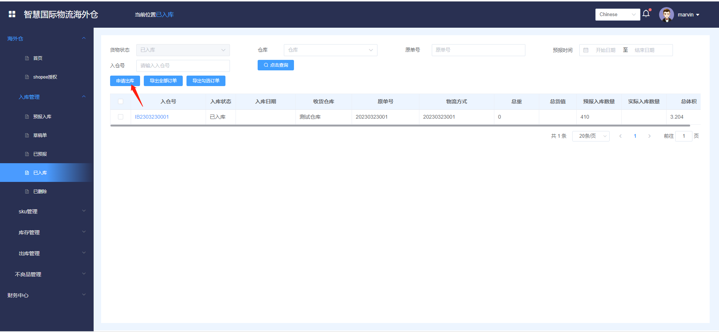Click the 入仓号 input field
Image resolution: width=719 pixels, height=332 pixels.
tap(183, 66)
